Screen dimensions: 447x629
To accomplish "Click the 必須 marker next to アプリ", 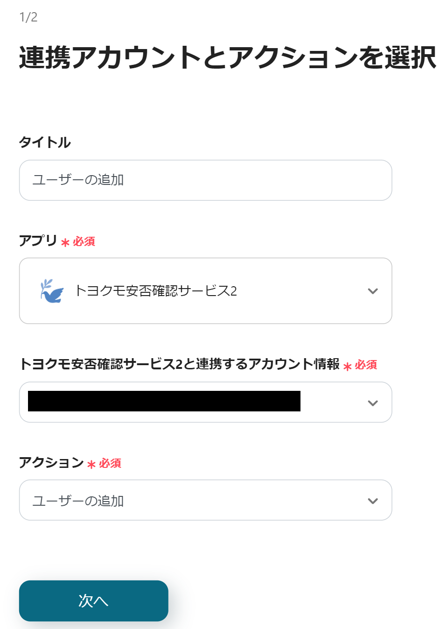I will (x=84, y=241).
